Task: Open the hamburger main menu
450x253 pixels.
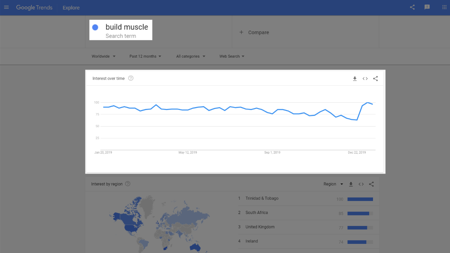Action: 6,7
